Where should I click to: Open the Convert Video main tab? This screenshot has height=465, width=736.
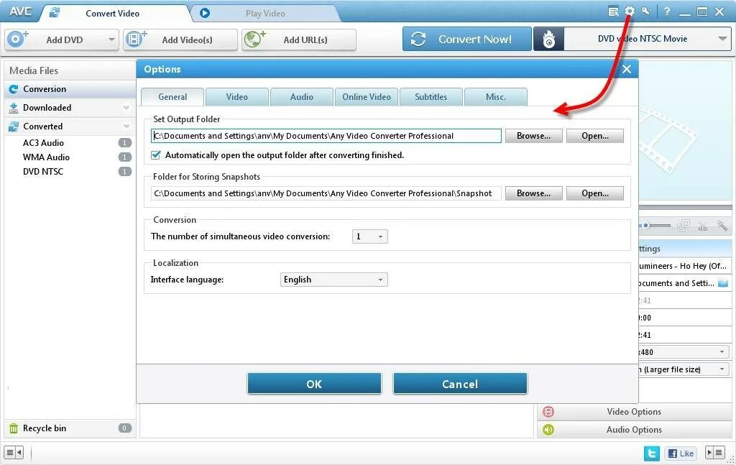tap(113, 13)
